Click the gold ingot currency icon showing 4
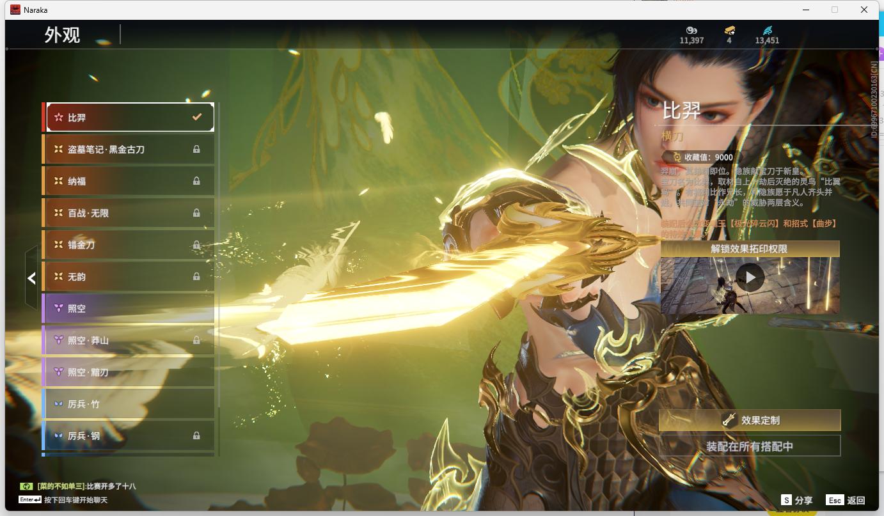Image resolution: width=884 pixels, height=516 pixels. tap(729, 30)
